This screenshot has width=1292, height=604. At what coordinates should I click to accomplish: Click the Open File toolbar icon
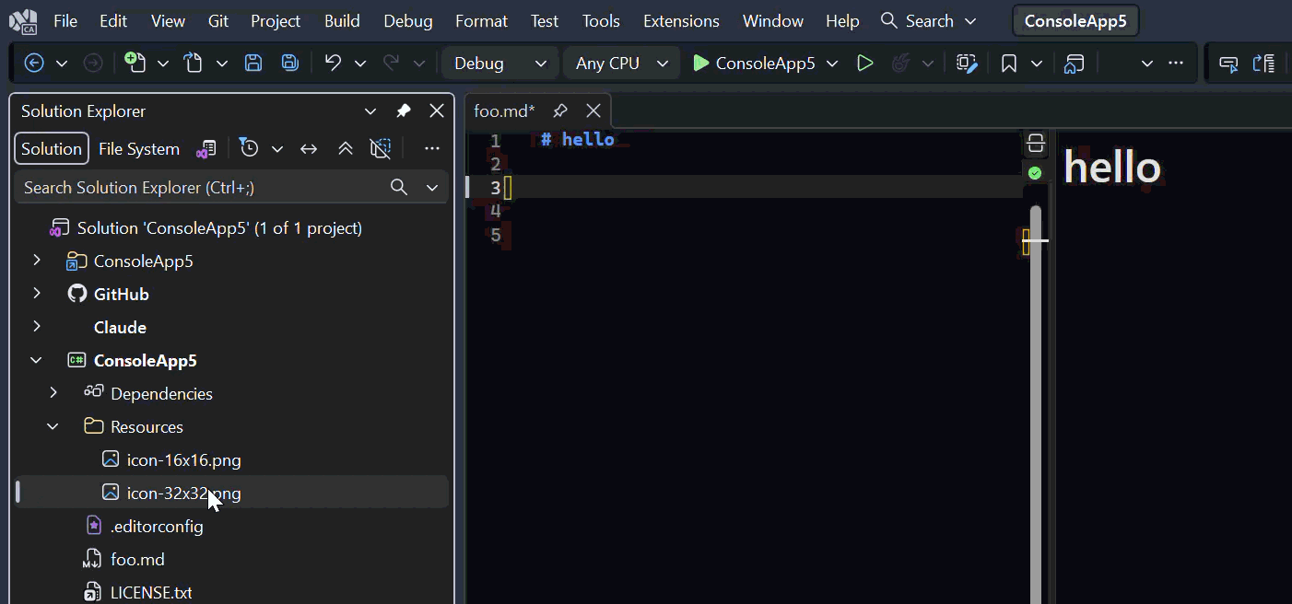tap(193, 63)
